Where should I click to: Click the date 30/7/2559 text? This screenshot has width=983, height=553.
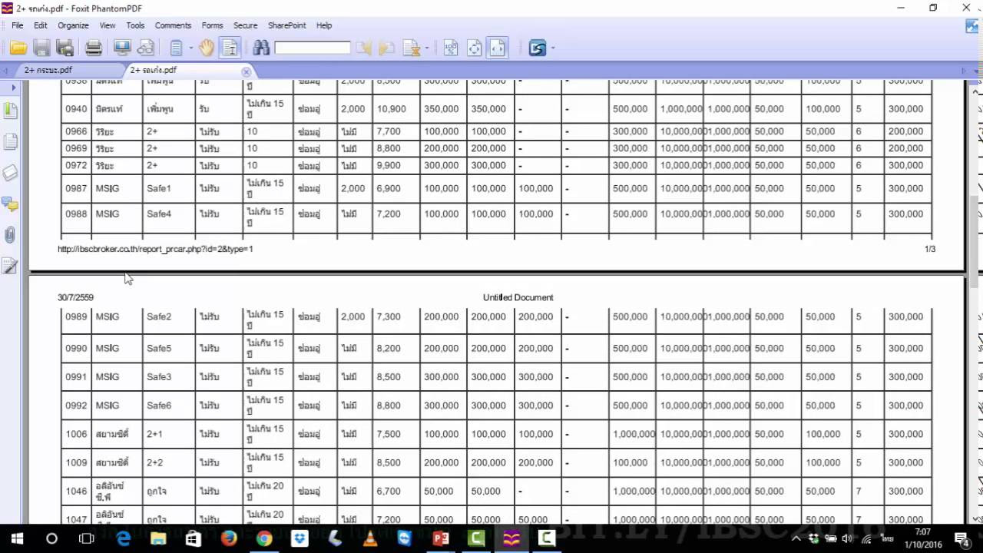point(75,297)
